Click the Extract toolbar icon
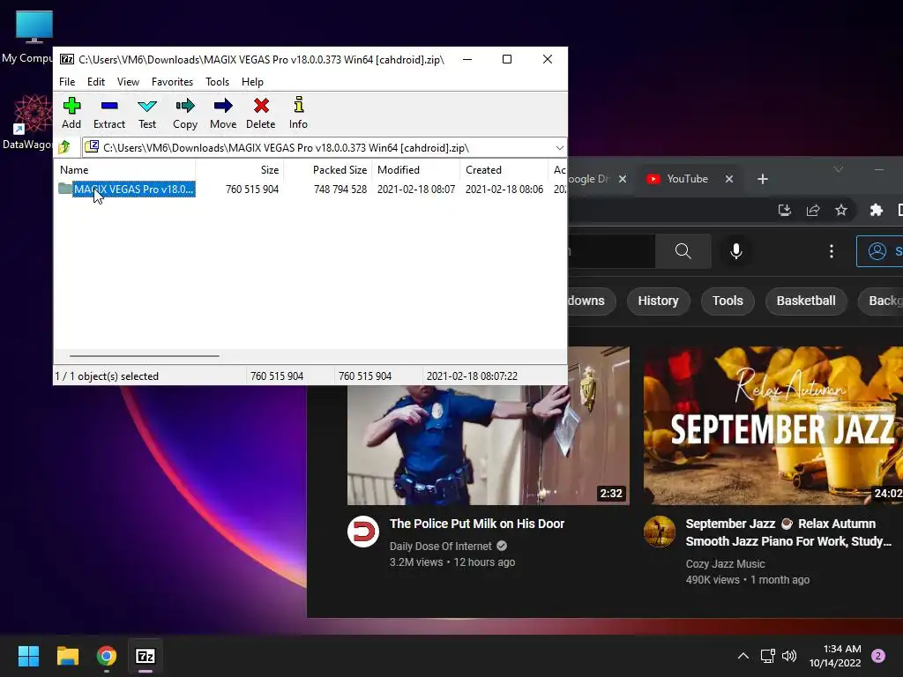The height and width of the screenshot is (677, 903). (x=108, y=113)
